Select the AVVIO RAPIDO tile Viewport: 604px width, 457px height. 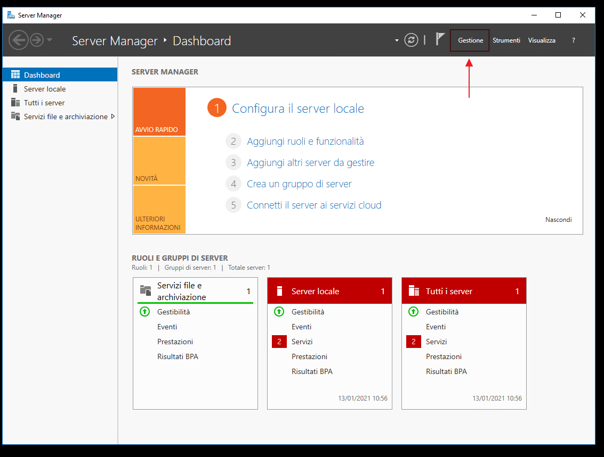click(159, 112)
